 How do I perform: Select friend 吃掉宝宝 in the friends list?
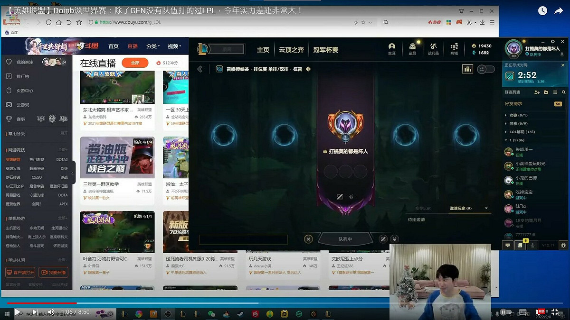click(x=535, y=194)
